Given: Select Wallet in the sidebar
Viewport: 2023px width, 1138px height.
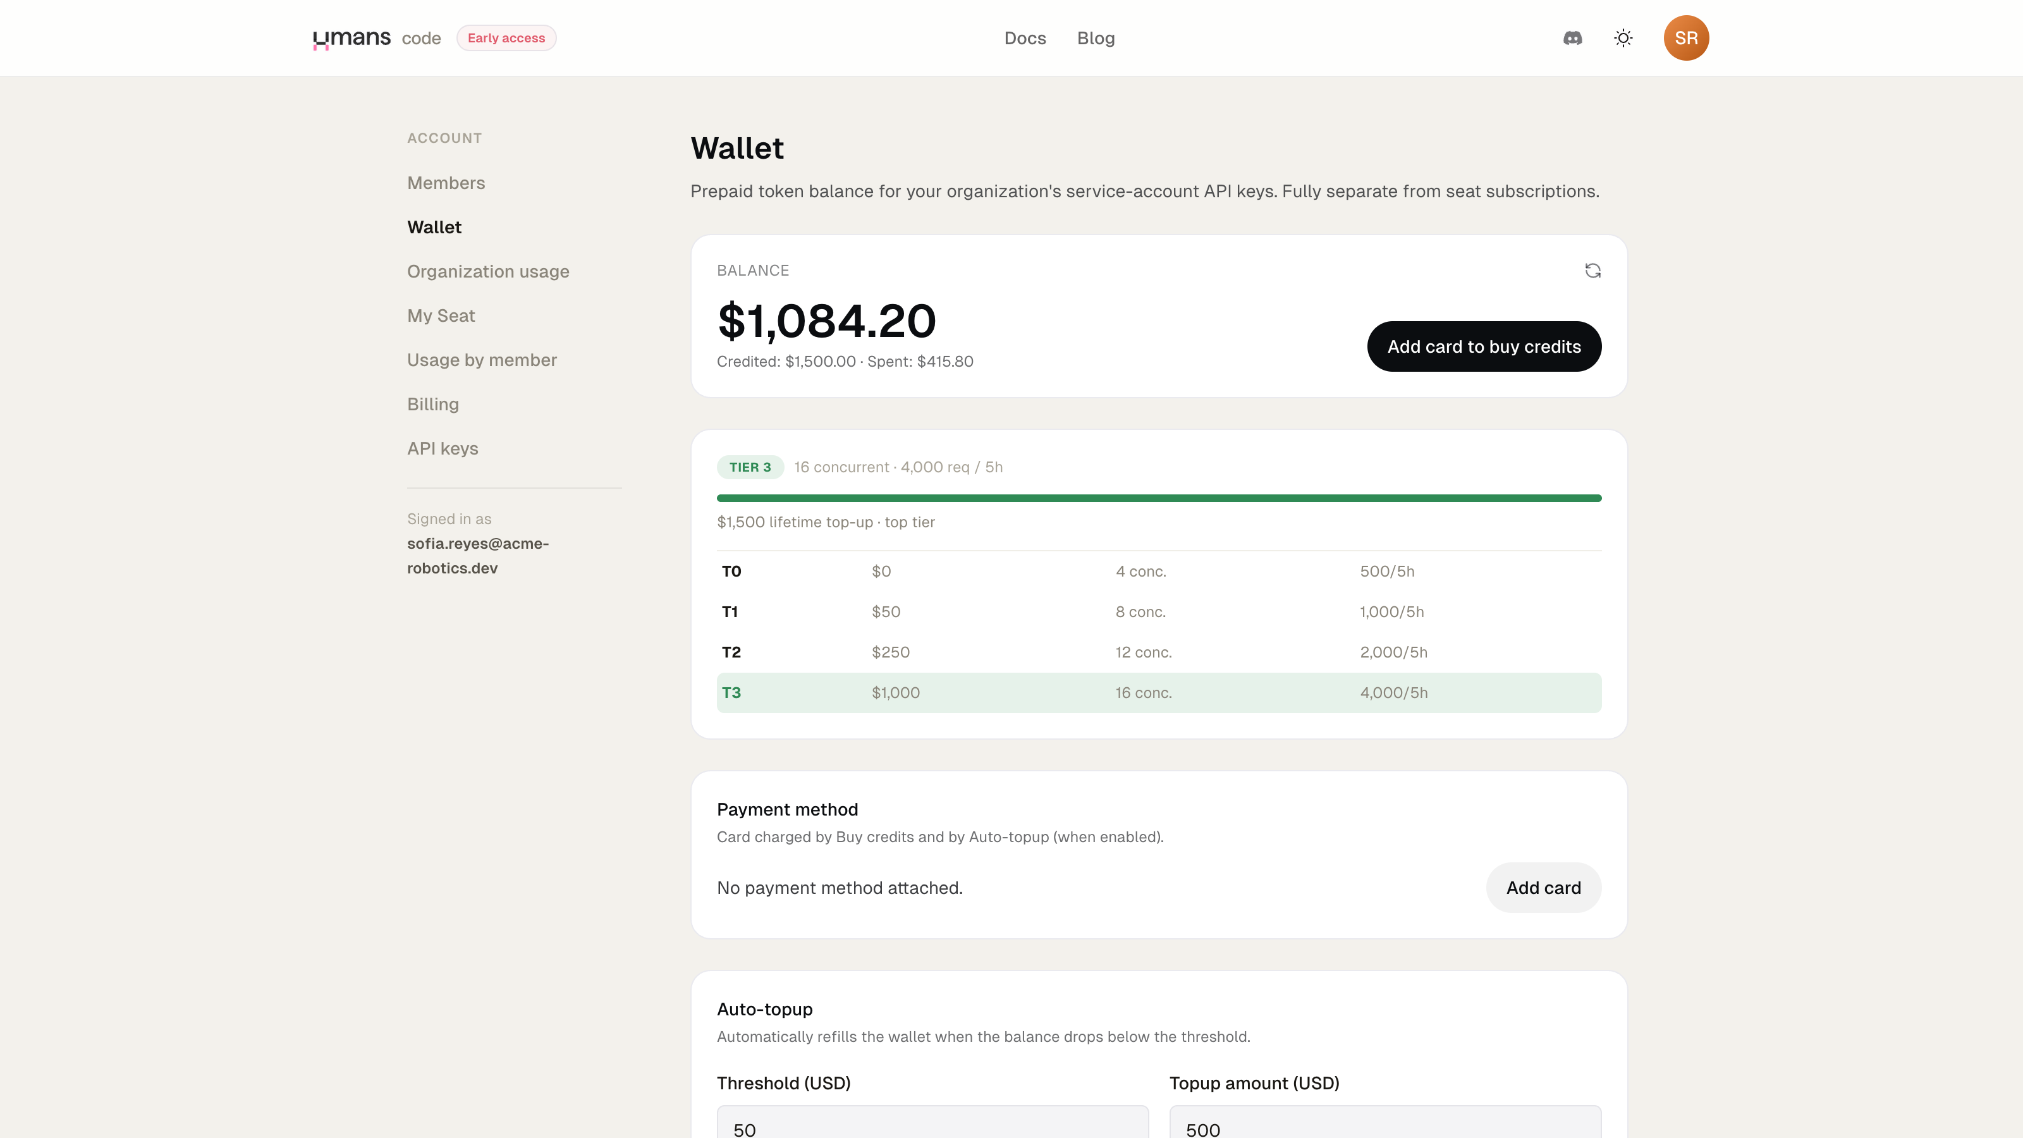Looking at the screenshot, I should click(x=434, y=227).
